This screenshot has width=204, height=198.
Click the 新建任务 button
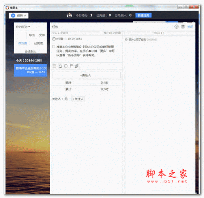143,15
